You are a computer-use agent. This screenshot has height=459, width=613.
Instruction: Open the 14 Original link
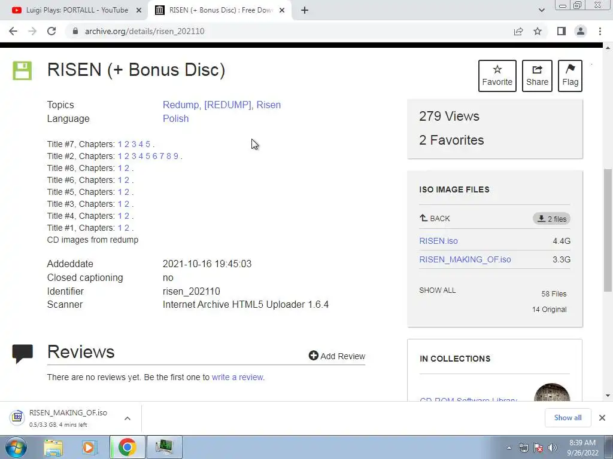click(x=550, y=310)
